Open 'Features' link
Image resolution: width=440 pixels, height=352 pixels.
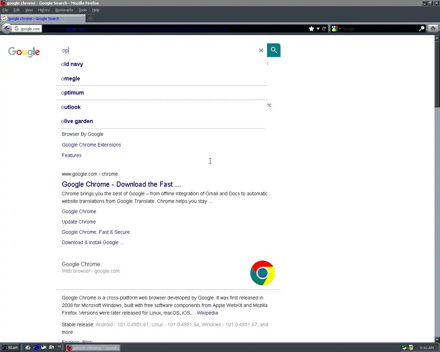[x=71, y=155]
